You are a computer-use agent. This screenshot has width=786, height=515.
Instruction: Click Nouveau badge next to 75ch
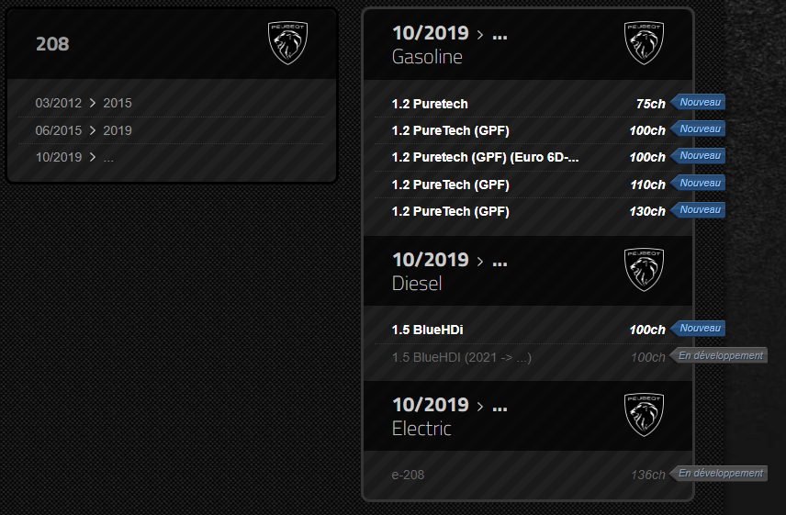coord(698,102)
